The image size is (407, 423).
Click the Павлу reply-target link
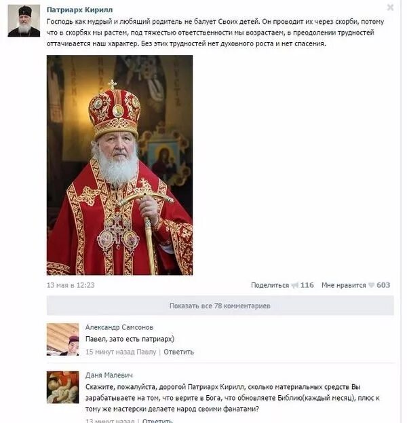[x=147, y=352]
